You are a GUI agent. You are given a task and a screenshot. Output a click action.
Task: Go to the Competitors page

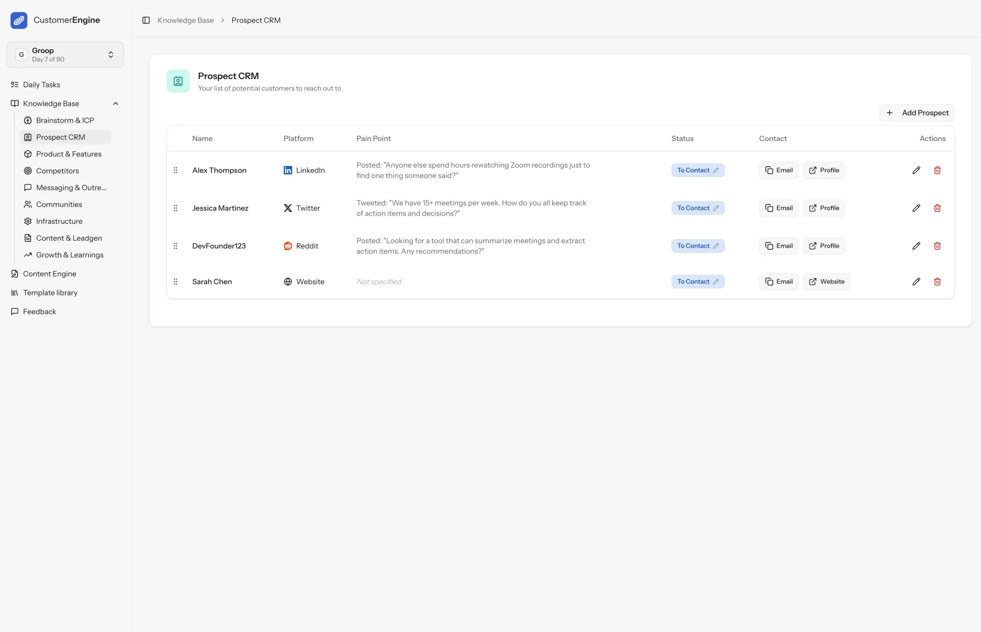[x=57, y=171]
